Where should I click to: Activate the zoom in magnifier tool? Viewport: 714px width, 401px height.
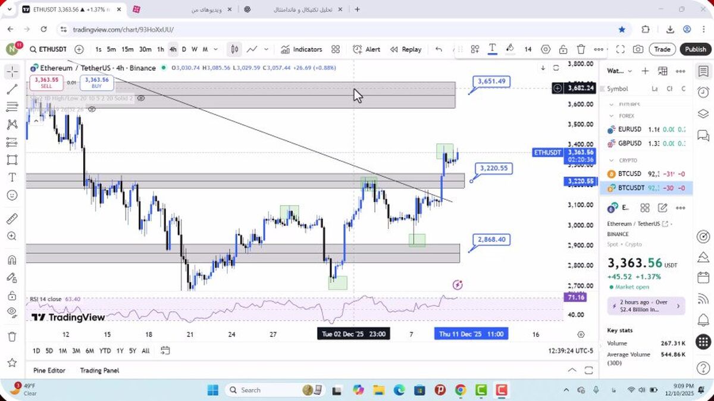(x=12, y=236)
